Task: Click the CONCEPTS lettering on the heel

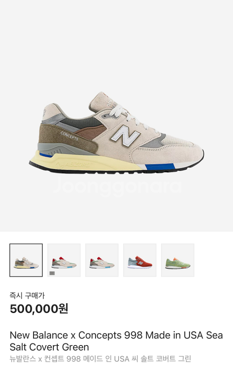Action: click(x=69, y=136)
